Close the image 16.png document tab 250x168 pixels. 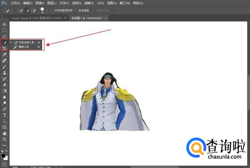[65, 18]
